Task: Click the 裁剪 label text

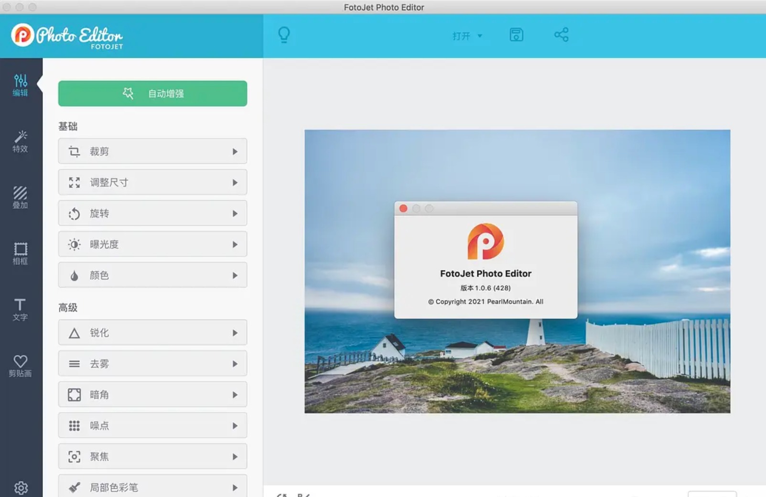Action: point(99,151)
